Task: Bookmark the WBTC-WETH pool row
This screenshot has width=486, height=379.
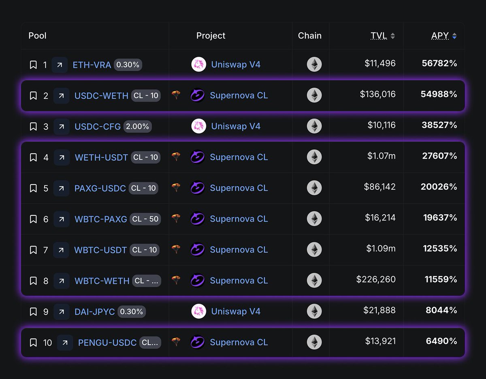Action: [x=33, y=281]
